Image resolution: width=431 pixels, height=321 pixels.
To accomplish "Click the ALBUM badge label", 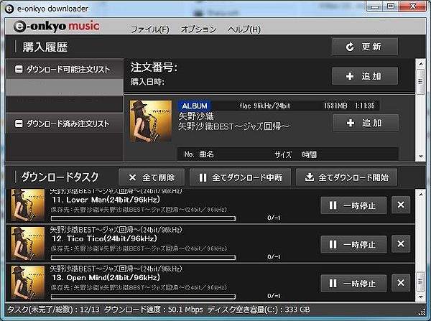I will click(195, 106).
